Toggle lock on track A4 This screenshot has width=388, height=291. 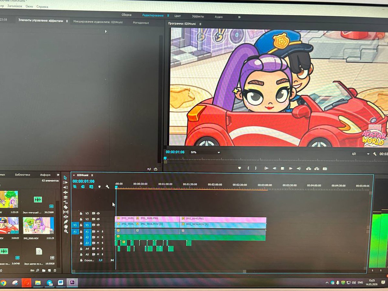81,249
